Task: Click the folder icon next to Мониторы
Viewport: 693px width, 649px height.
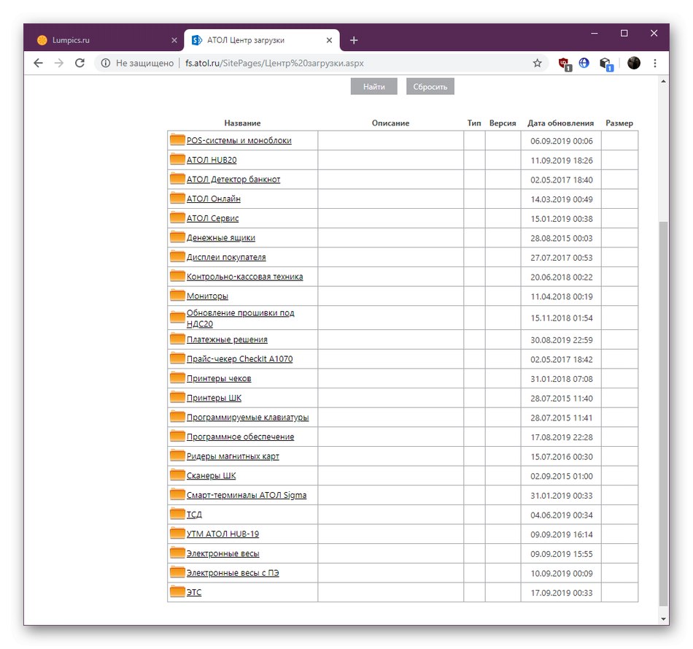Action: [x=177, y=295]
